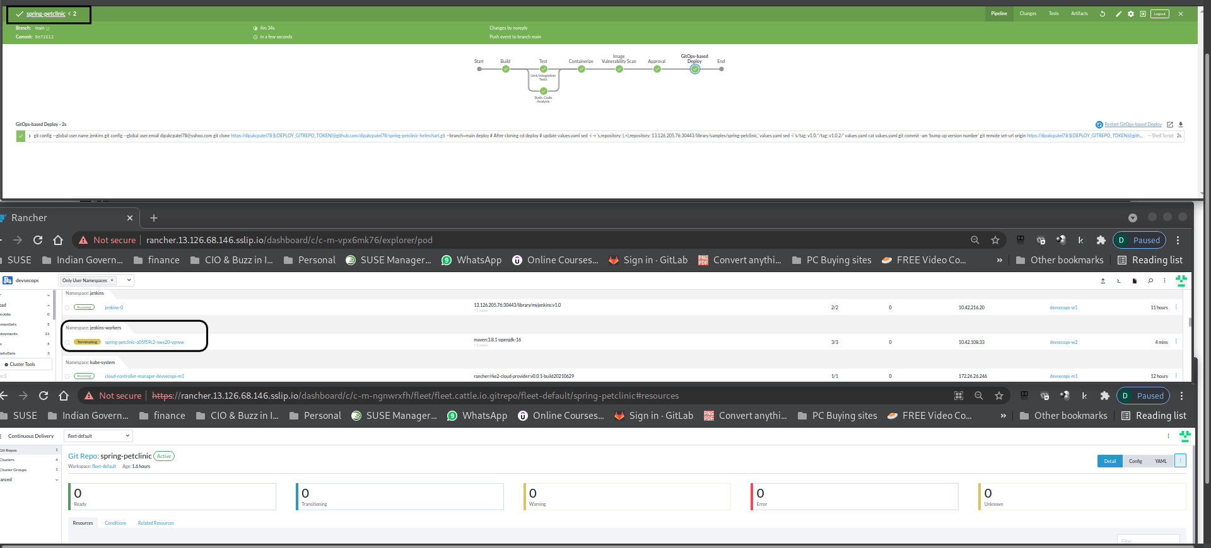Close the Jenkins pipeline run view
This screenshot has width=1211, height=548.
[1181, 14]
